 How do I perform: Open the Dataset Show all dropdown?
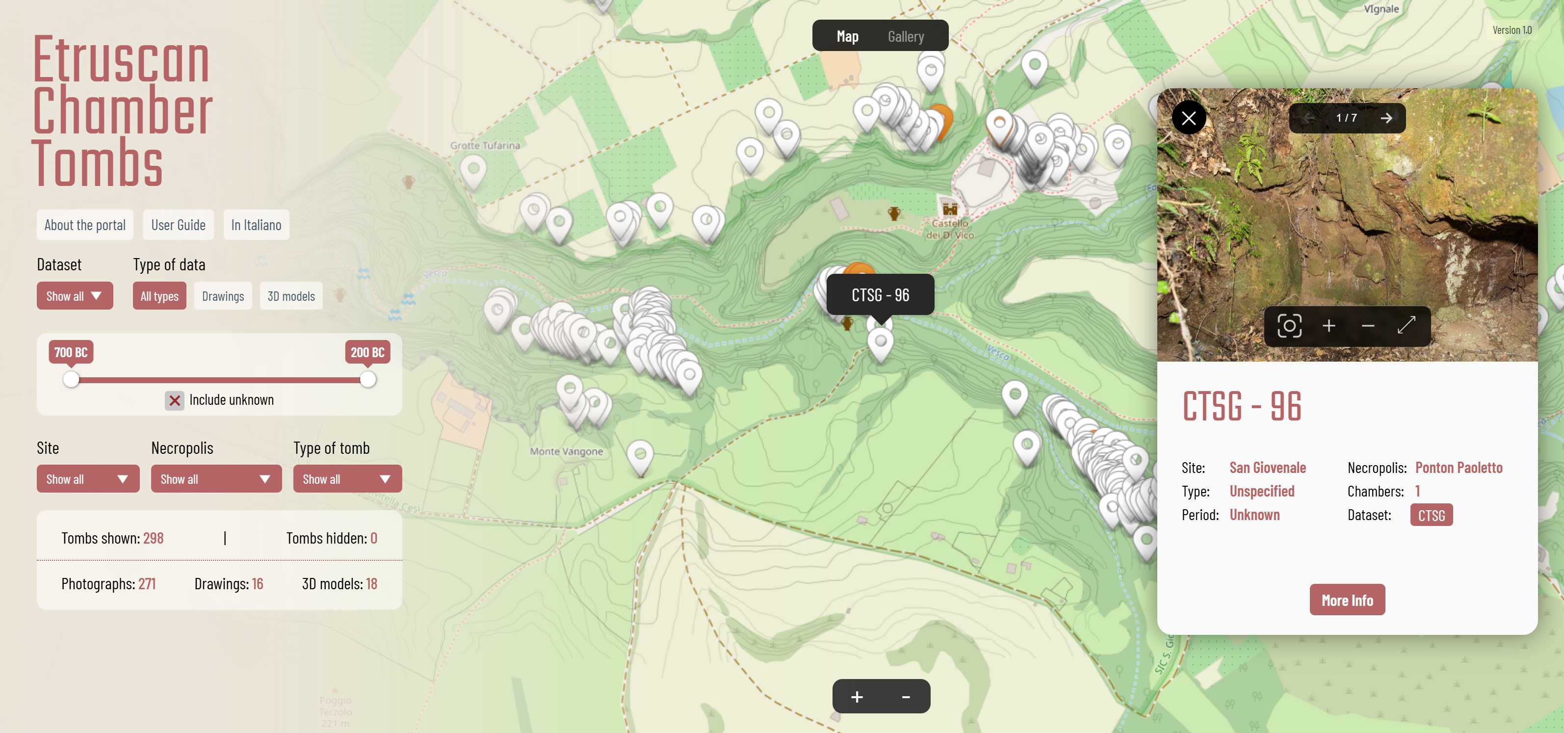pyautogui.click(x=75, y=296)
